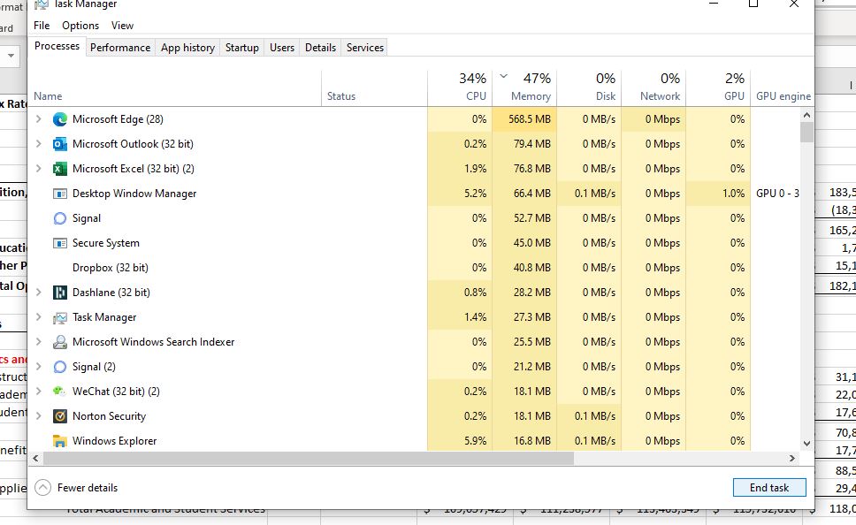
Task: Expand the Microsoft Edge (28) process group
Action: 38,118
